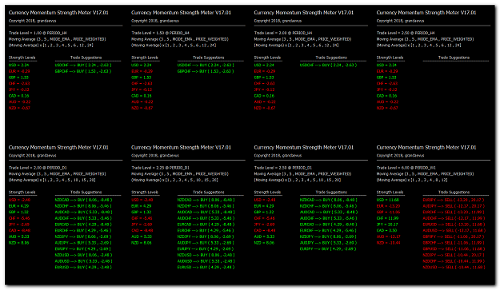Click 'NZD = -10.44' strength value
The width and height of the screenshot is (500, 290).
click(388, 243)
